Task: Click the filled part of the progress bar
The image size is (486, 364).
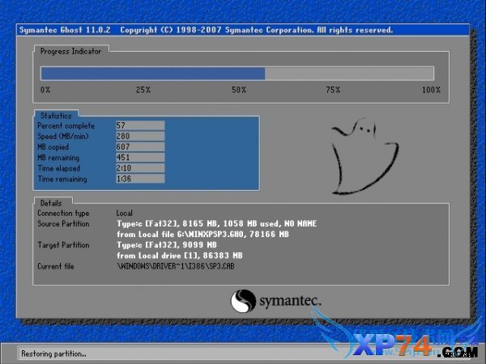Action: coord(153,73)
